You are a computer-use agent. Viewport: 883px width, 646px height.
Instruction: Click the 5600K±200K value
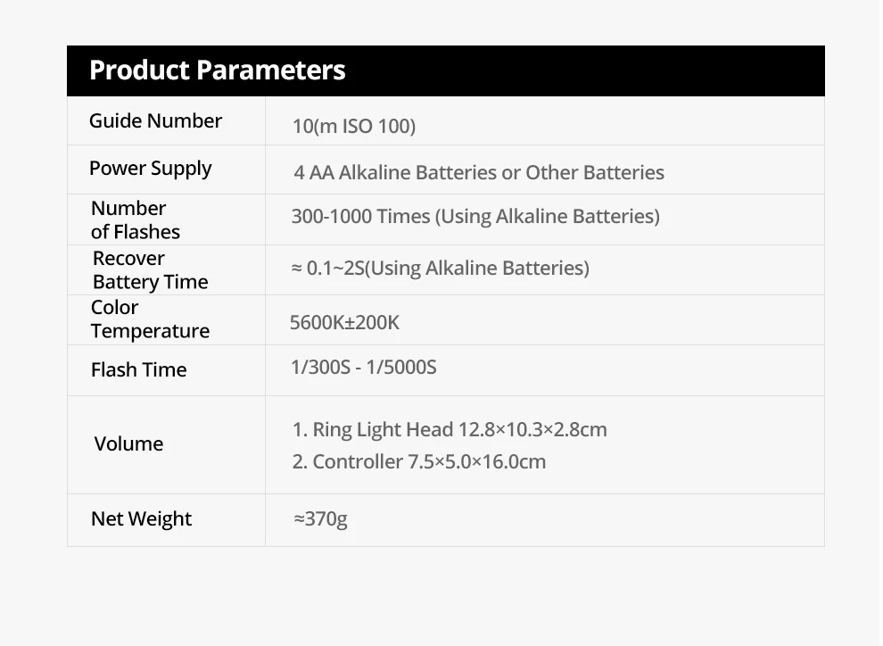[x=344, y=323]
